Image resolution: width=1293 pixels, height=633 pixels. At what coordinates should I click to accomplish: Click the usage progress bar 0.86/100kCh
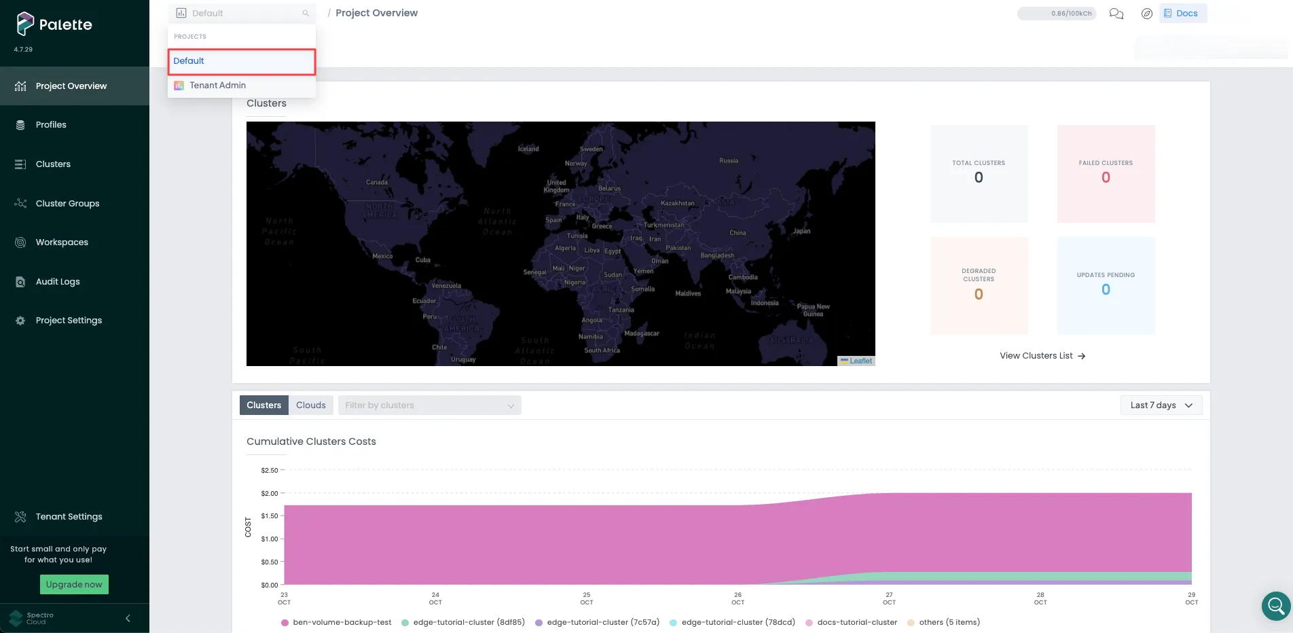[x=1056, y=14]
